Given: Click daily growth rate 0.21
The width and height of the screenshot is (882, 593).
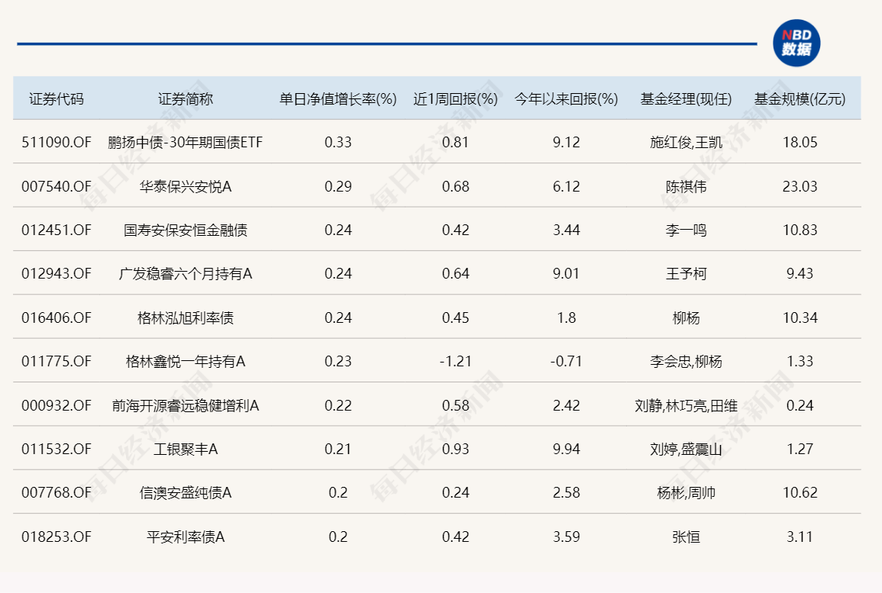Looking at the screenshot, I should 338,449.
